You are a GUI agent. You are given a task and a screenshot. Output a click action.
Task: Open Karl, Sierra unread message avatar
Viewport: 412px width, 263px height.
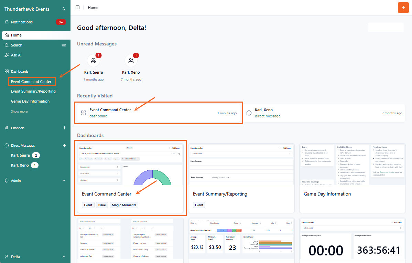pos(94,61)
